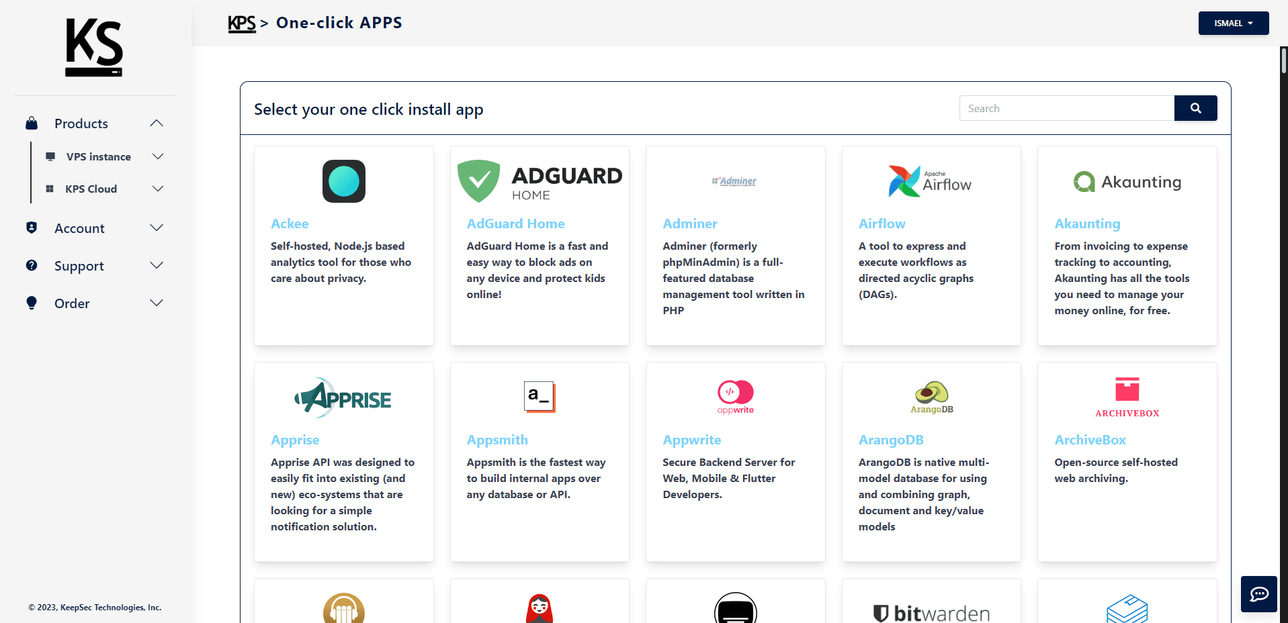Open the ISMAEL user dropdown
The image size is (1288, 623).
pyautogui.click(x=1234, y=23)
